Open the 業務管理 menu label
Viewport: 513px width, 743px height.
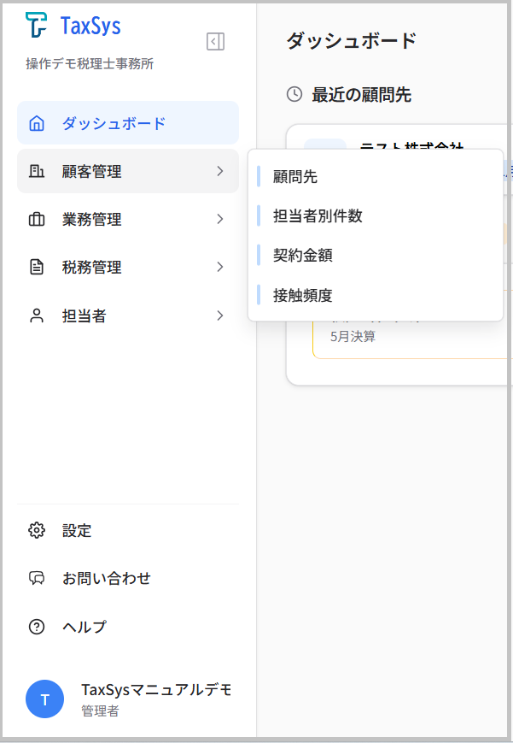coord(92,220)
